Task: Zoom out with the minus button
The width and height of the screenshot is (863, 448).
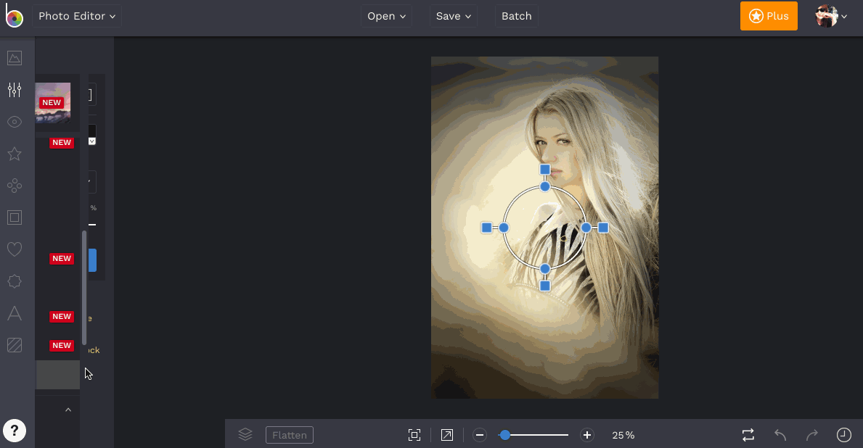Action: pos(479,436)
